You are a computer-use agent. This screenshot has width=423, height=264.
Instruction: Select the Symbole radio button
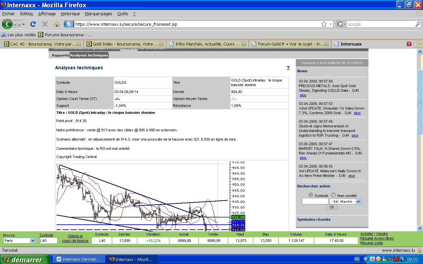tap(311, 195)
